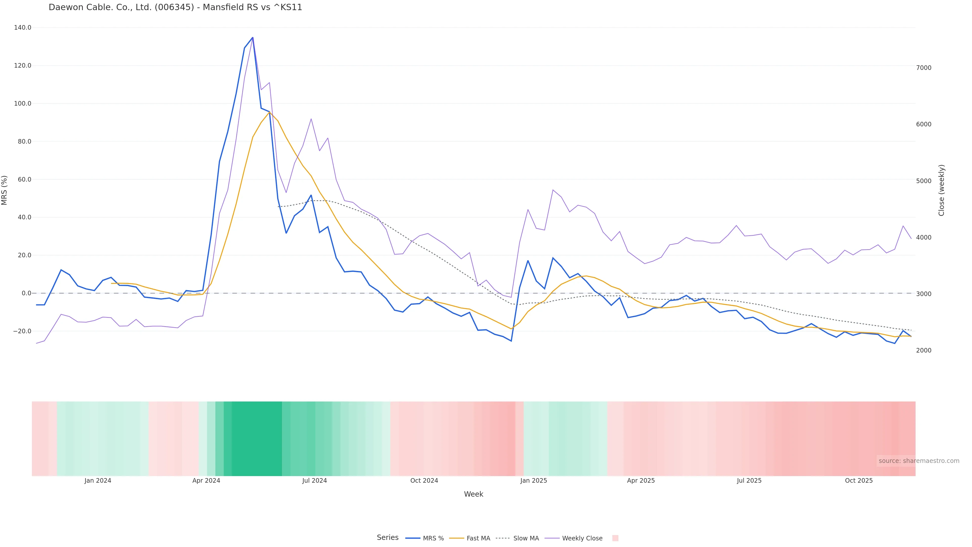
Task: Click the dotted Slow MA legend marker
Action: [x=503, y=538]
